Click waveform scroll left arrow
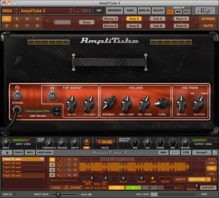This screenshot has width=219, height=198. click(x=195, y=174)
